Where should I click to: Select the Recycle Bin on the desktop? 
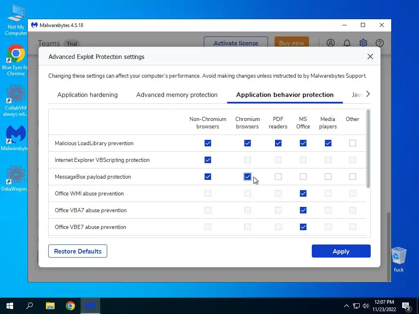[x=399, y=259]
